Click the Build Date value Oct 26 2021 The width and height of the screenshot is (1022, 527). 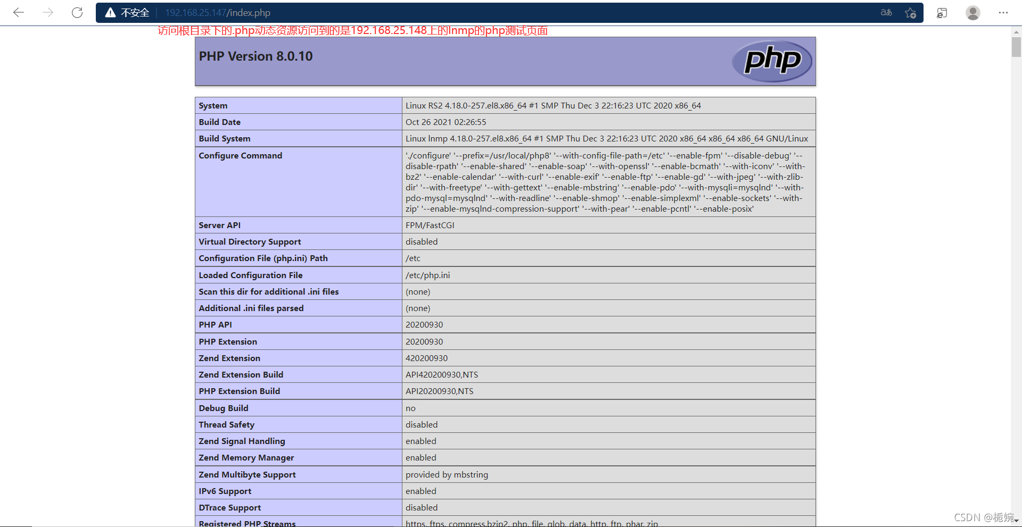(x=446, y=122)
